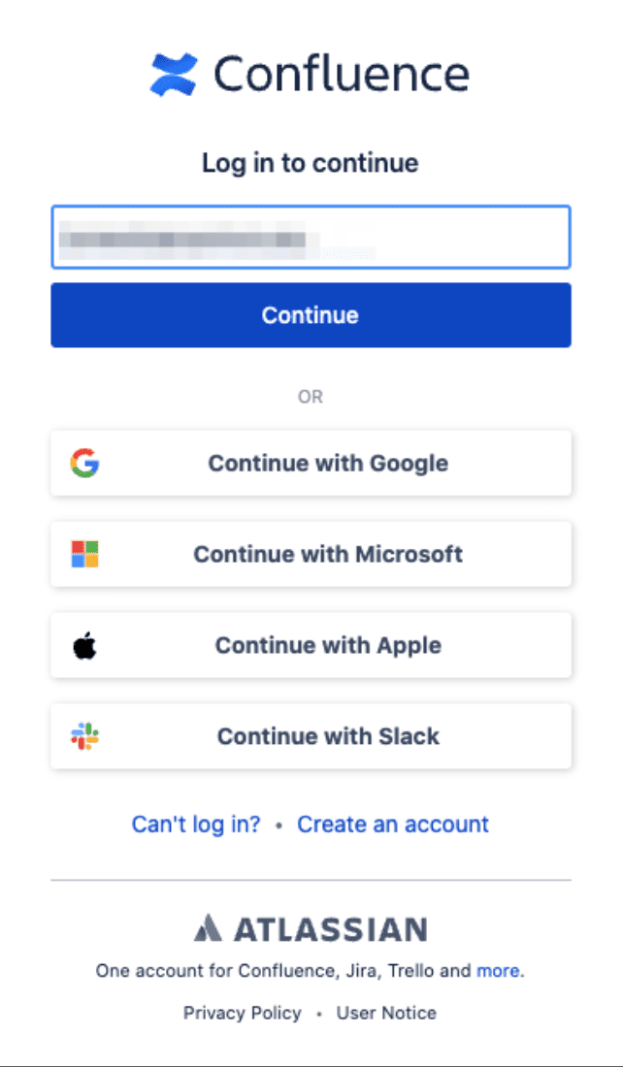Open the User Notice link
The width and height of the screenshot is (623, 1067).
[386, 1013]
